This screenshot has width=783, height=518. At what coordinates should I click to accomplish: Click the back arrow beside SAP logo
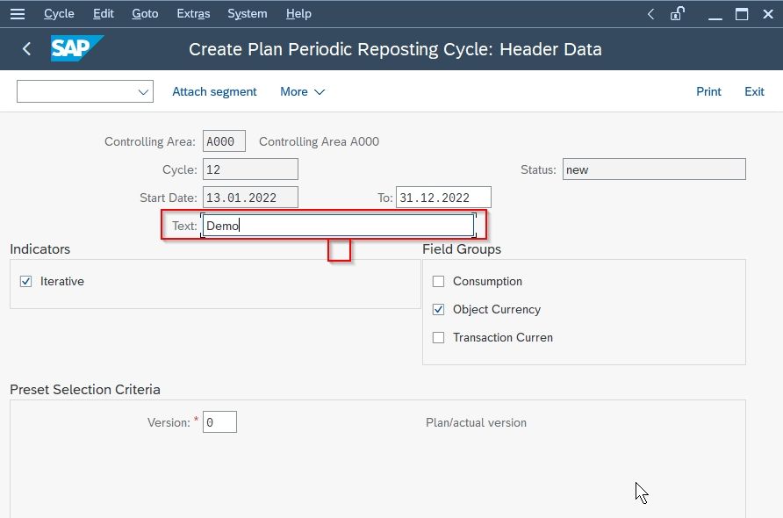[x=27, y=49]
